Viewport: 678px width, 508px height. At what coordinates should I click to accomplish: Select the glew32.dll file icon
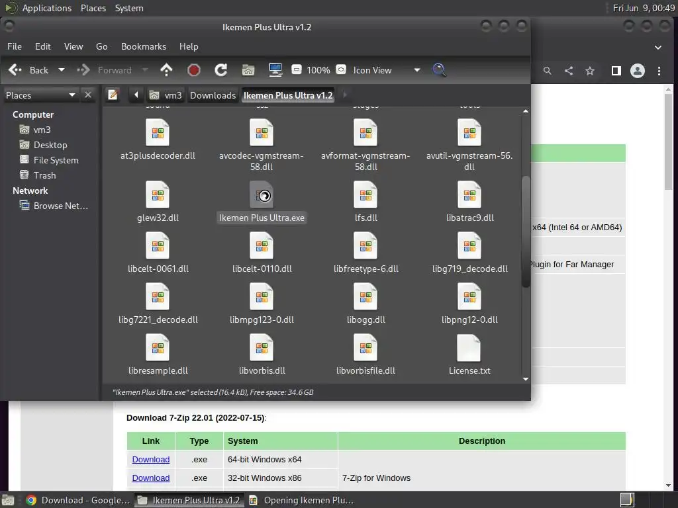click(x=158, y=195)
